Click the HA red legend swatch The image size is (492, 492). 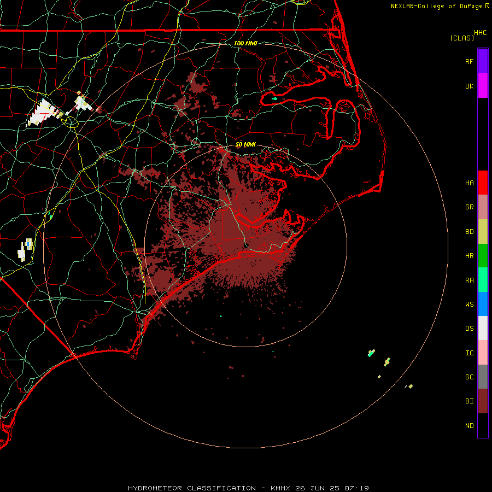point(483,183)
